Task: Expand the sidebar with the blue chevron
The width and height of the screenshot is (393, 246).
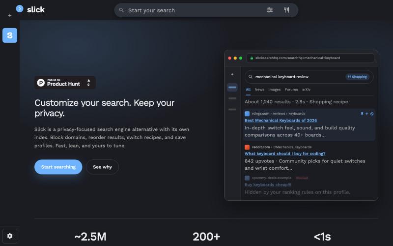Action: (20, 9)
